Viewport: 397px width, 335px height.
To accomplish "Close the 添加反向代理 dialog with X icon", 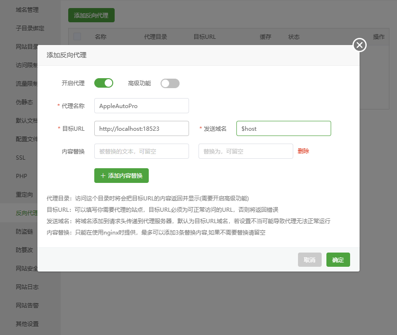I will [359, 45].
